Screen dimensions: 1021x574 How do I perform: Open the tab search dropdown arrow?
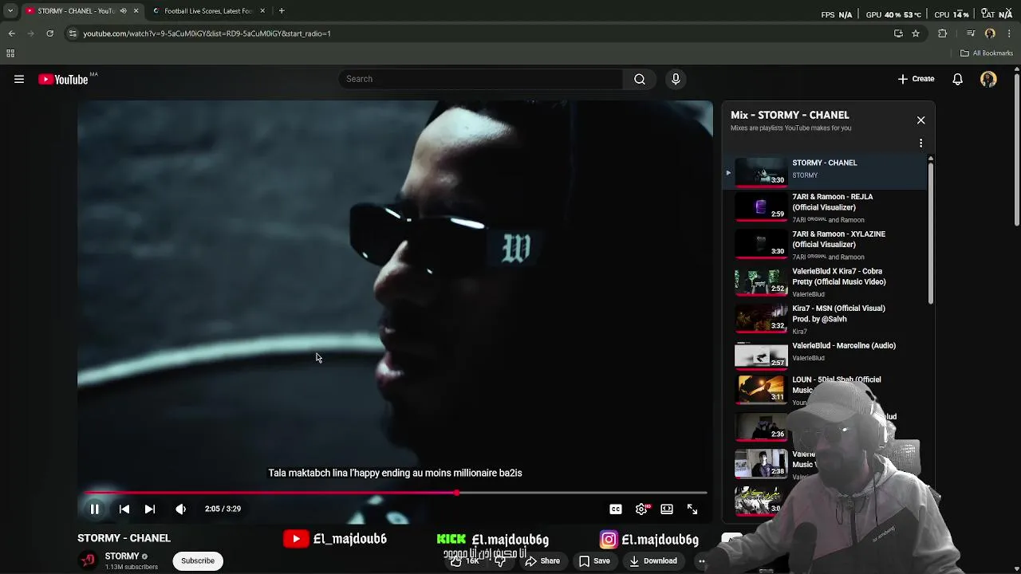(10, 11)
